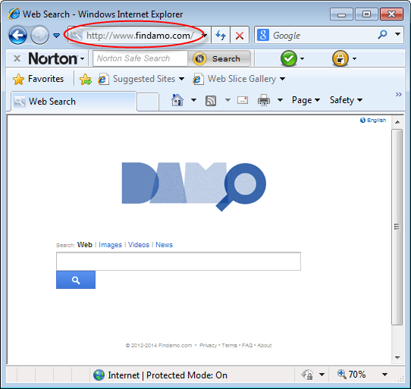Run search with the magnifier icon

pyautogui.click(x=383, y=34)
